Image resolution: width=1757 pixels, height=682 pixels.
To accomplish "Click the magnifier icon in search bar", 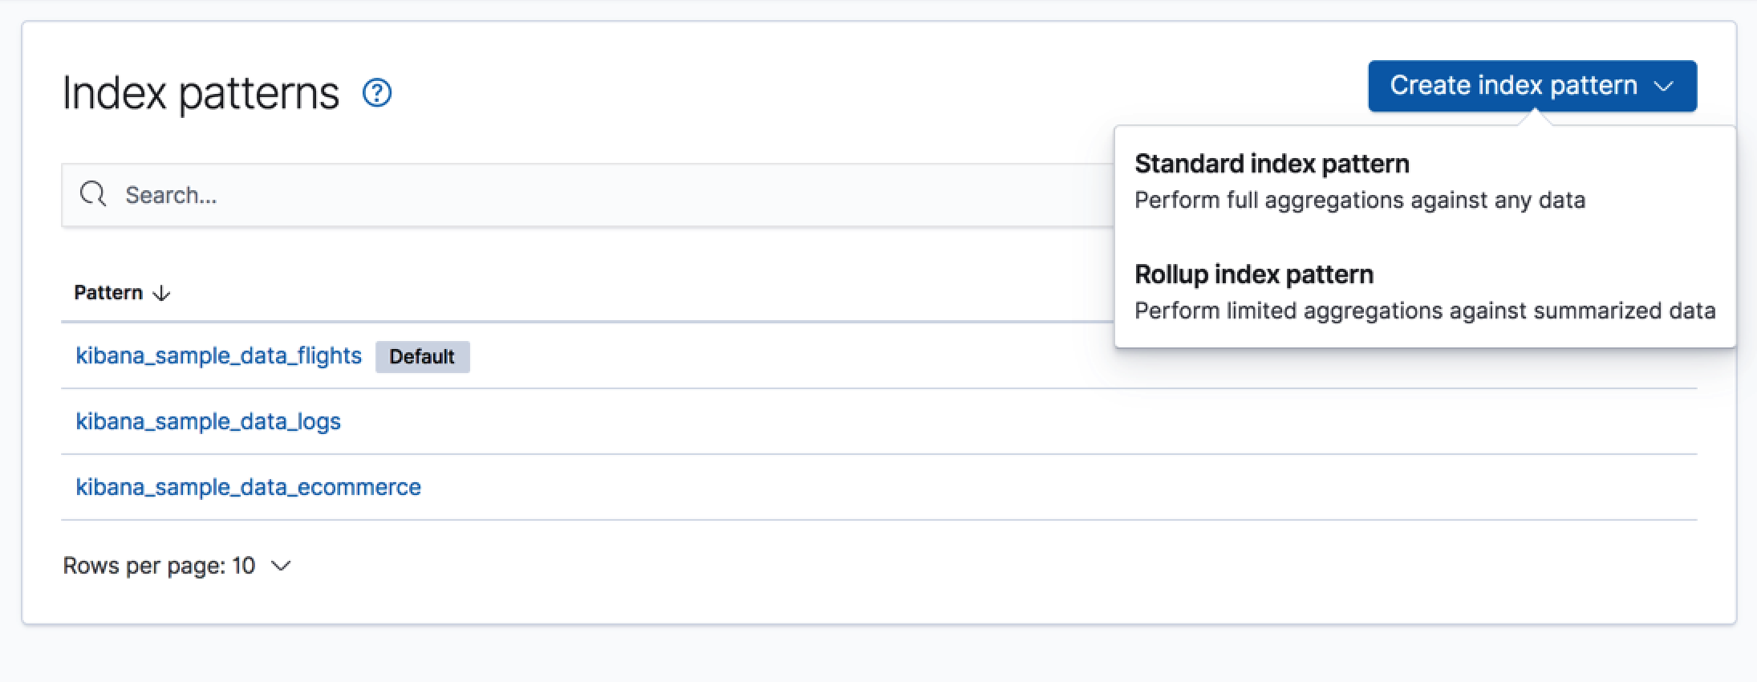I will 93,194.
